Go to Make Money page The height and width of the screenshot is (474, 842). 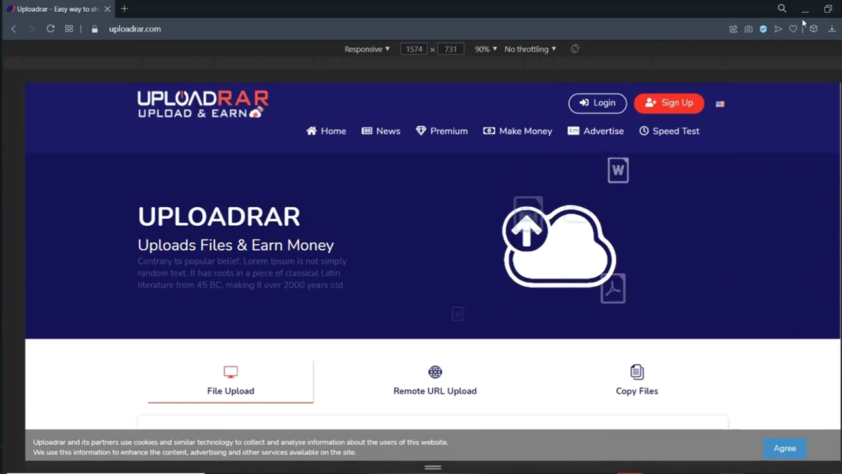click(518, 131)
